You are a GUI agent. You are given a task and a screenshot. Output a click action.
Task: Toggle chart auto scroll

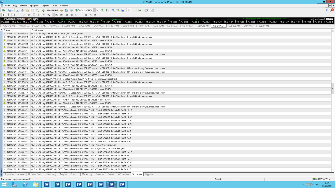point(129,10)
